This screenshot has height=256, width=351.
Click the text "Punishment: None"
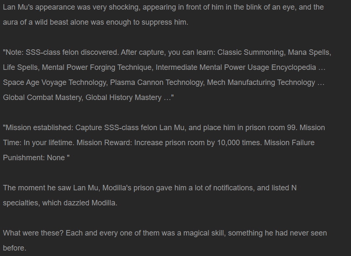34,158
